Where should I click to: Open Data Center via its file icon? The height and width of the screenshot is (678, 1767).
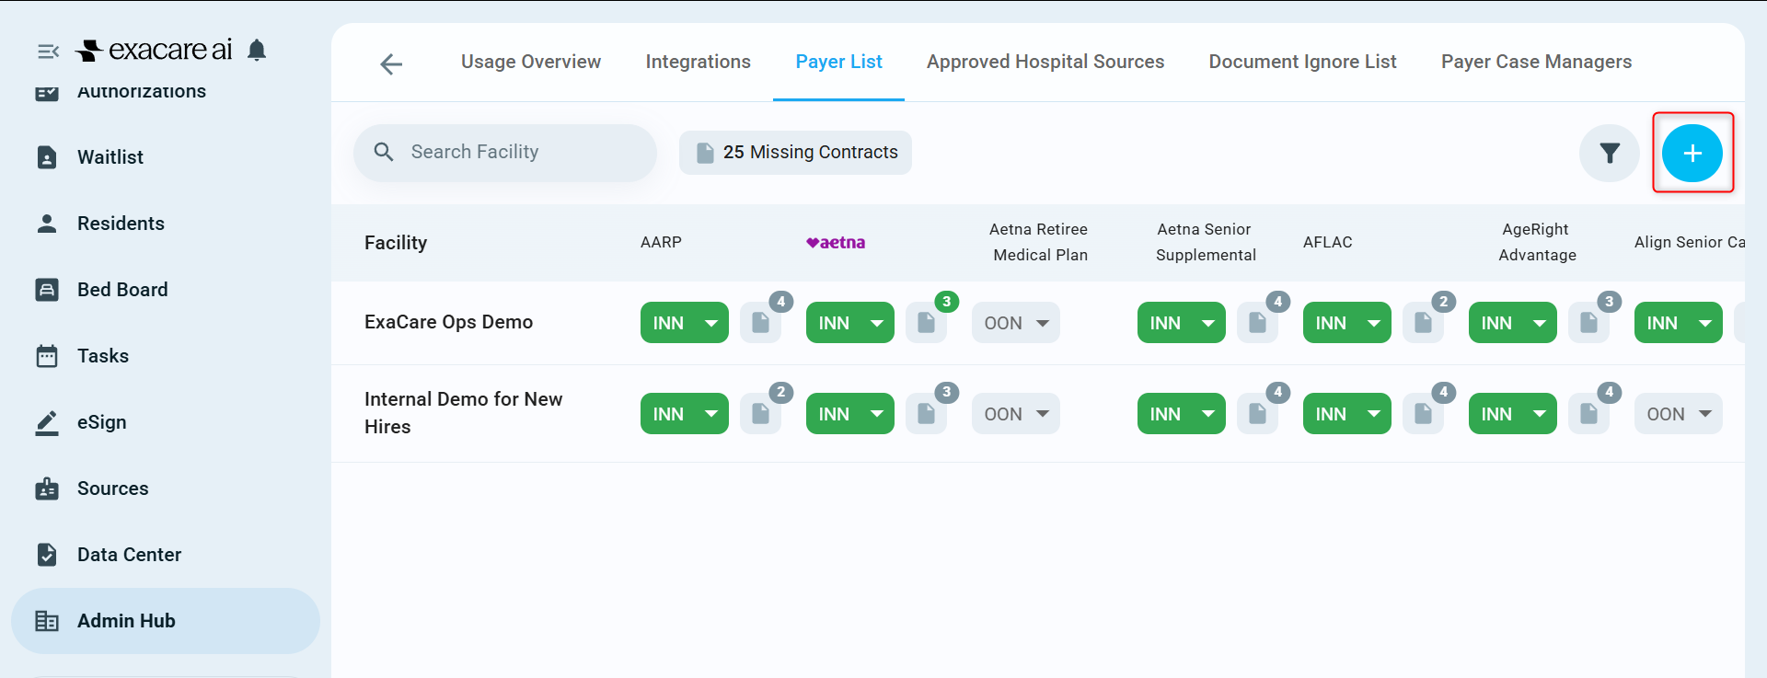[47, 555]
